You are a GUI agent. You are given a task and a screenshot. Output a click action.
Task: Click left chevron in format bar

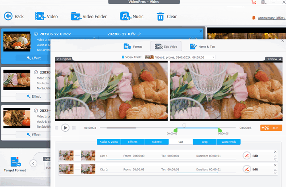pos(33,163)
